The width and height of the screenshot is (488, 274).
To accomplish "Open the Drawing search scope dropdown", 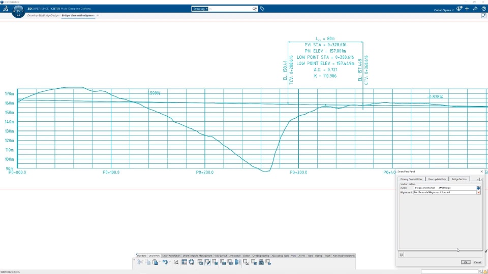I will pos(200,9).
